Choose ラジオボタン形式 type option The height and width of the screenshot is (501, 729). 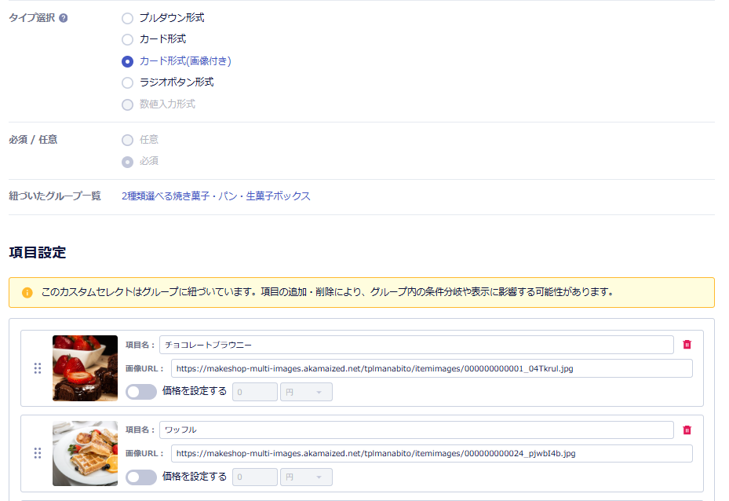pyautogui.click(x=127, y=82)
